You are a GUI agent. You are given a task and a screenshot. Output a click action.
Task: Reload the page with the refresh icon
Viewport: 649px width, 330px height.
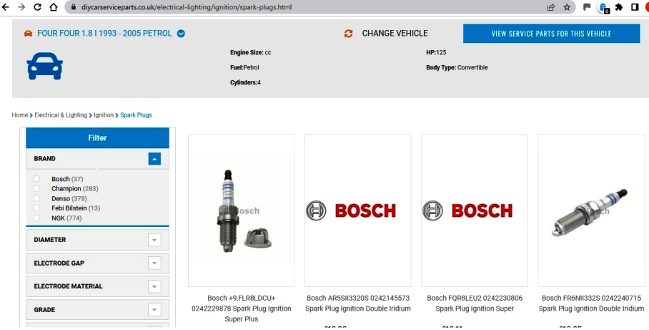[36, 7]
